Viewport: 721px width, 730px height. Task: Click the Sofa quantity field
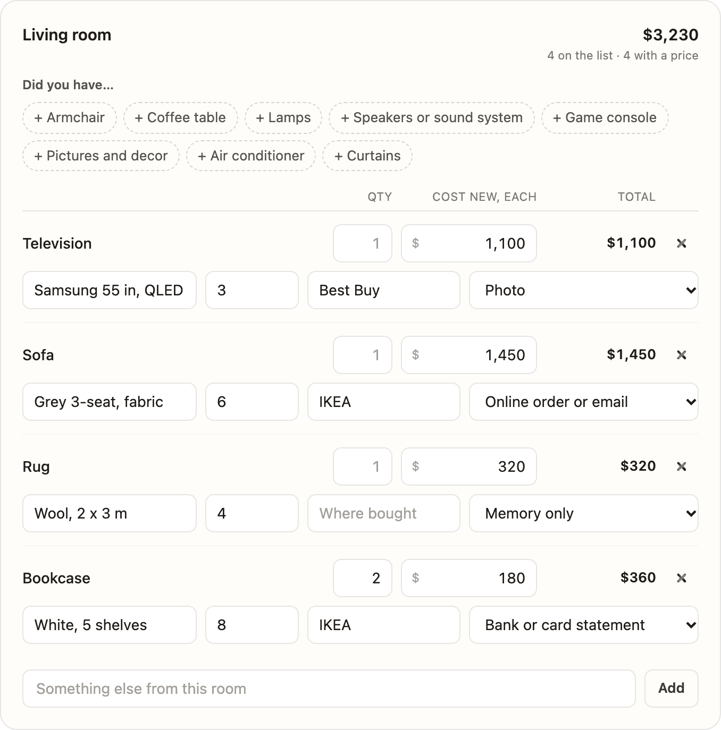[363, 355]
